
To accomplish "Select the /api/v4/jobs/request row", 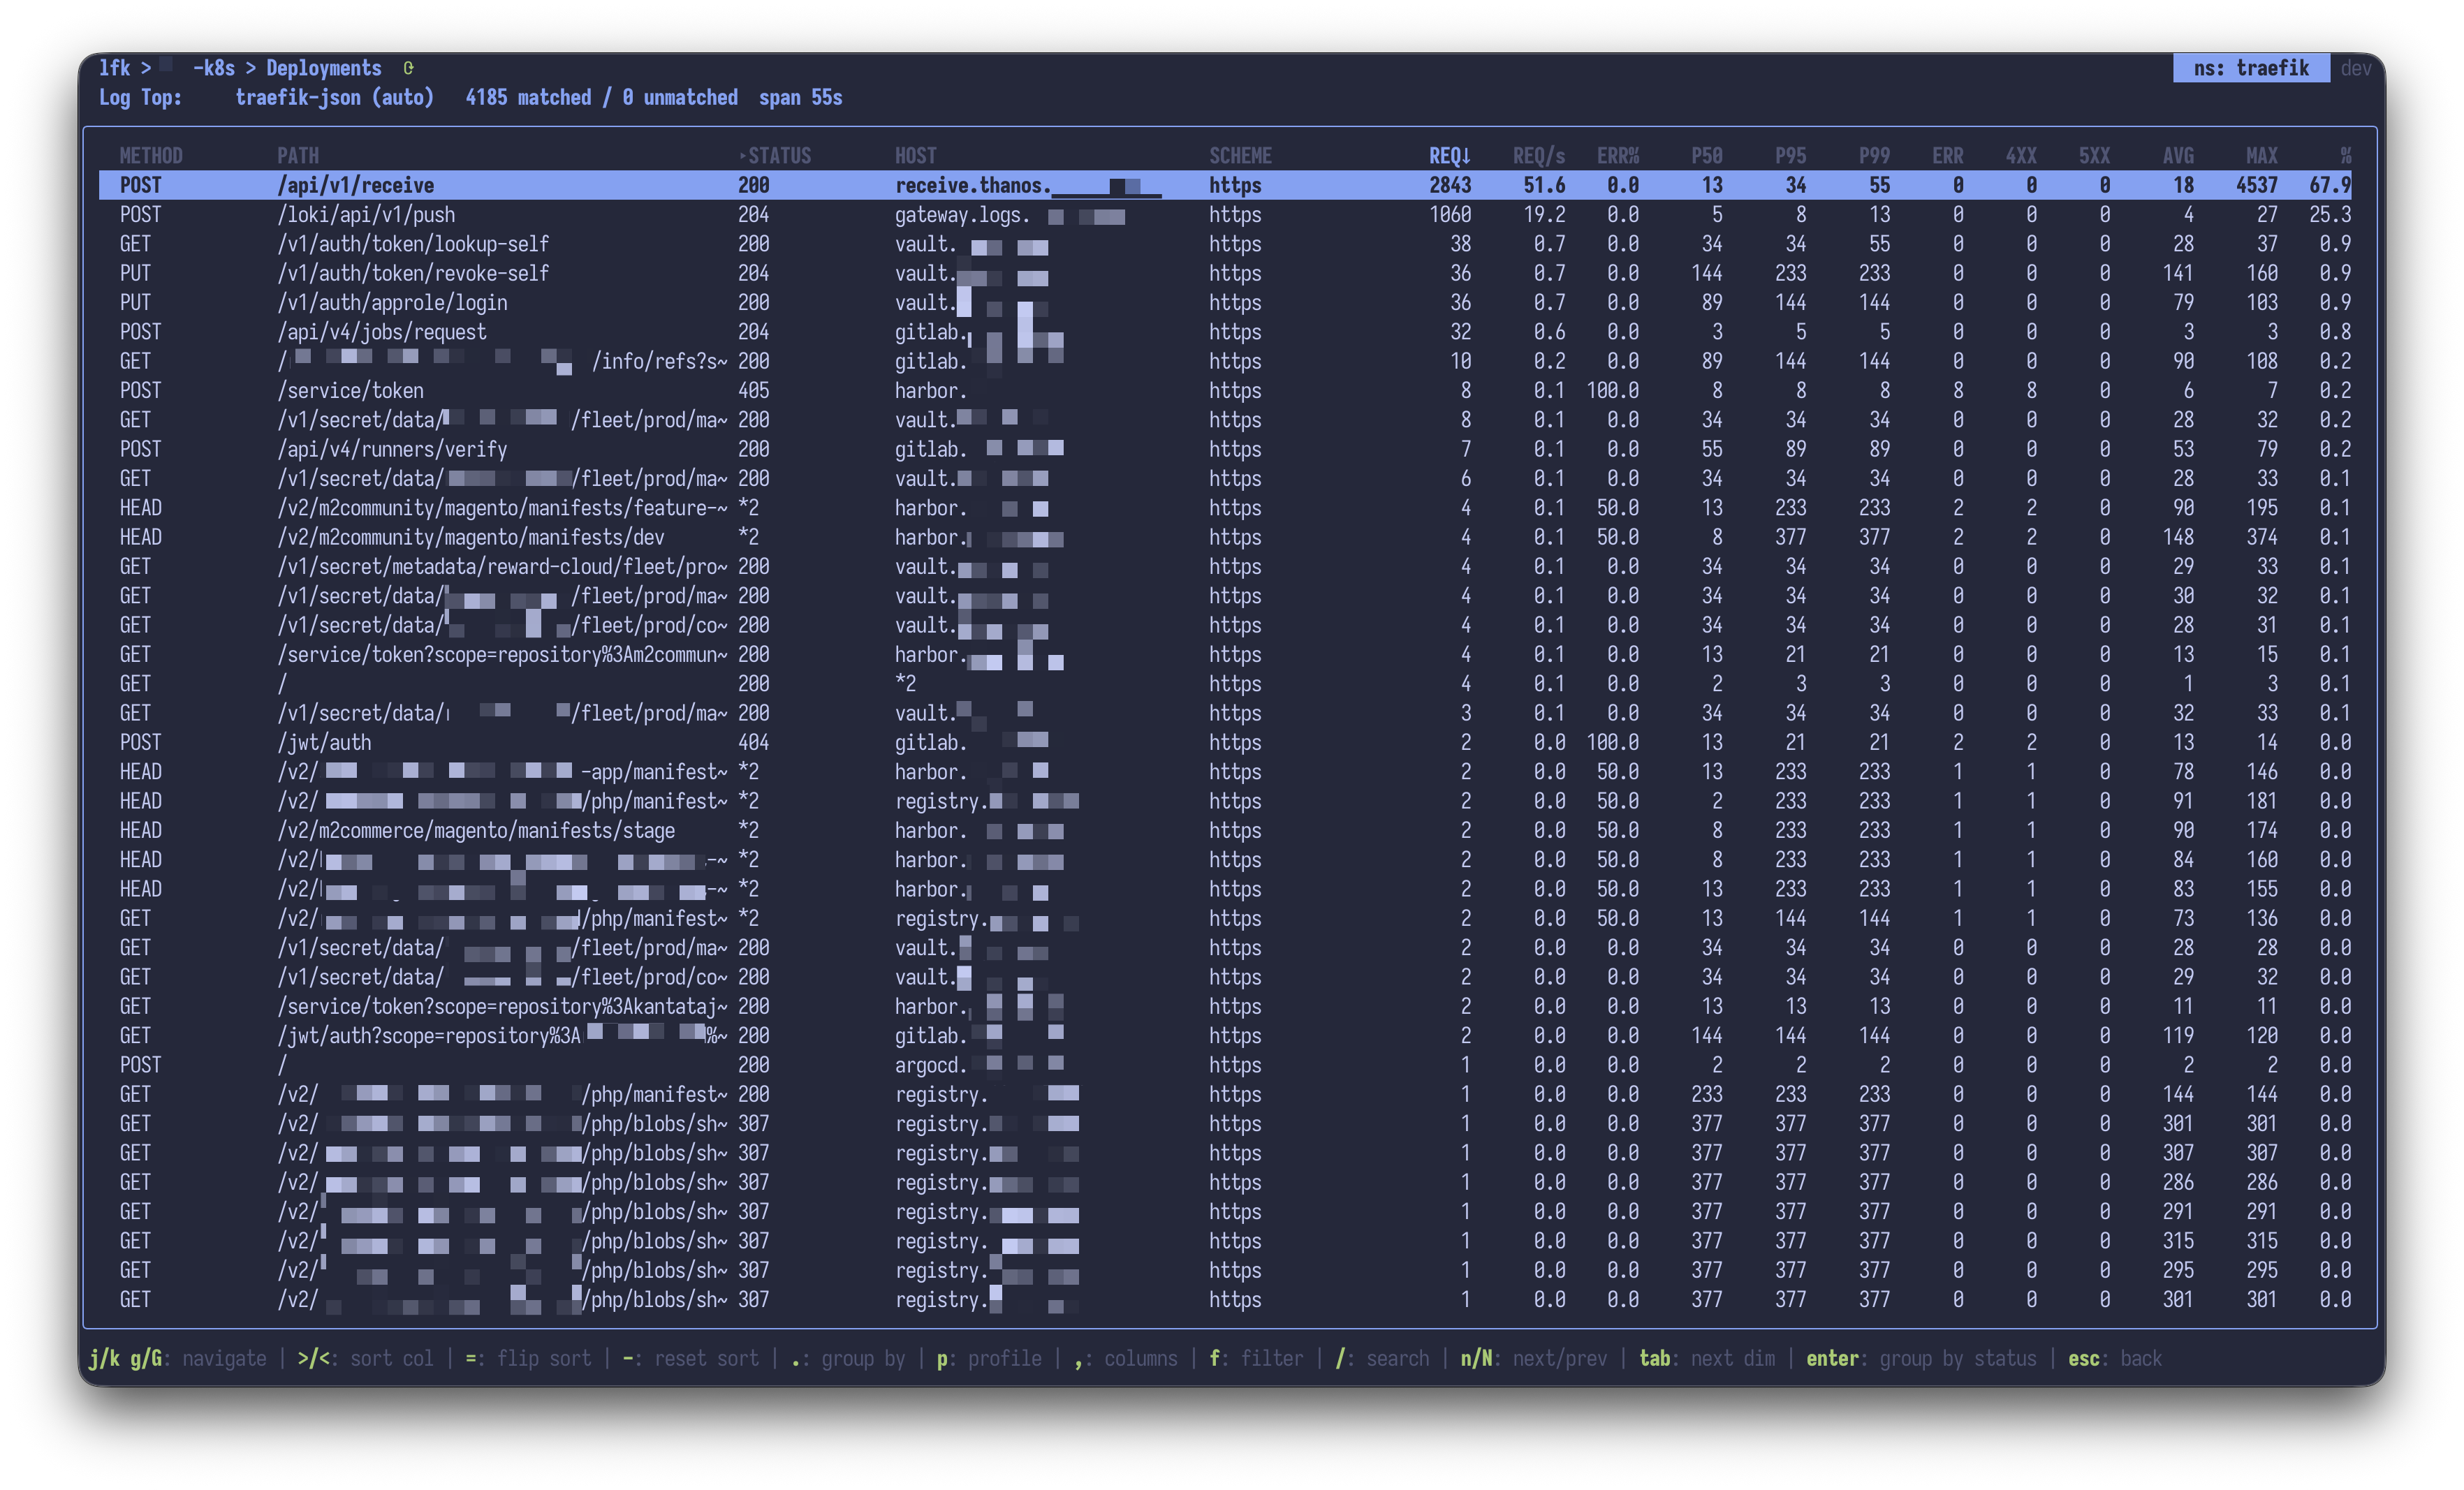I will 1225,332.
